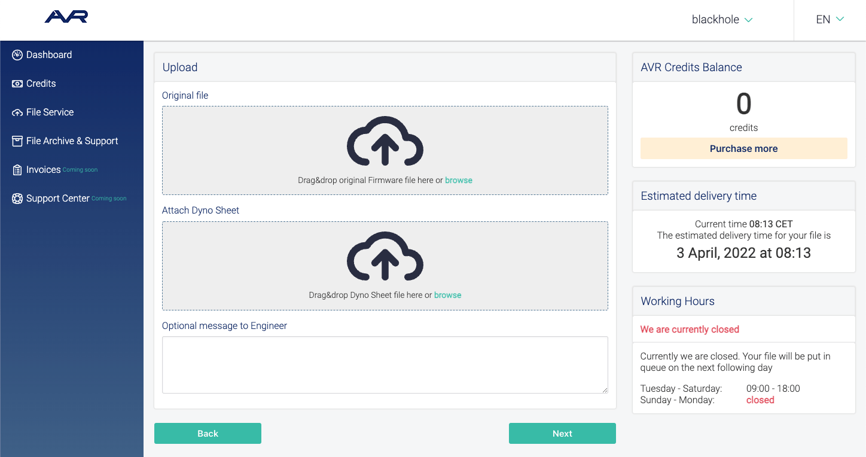Screen dimensions: 866x457
Task: Go to Credits in the sidebar
Action: 41,84
